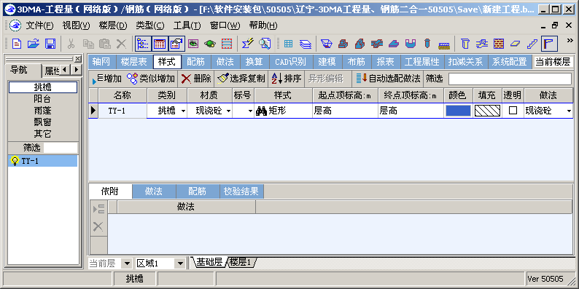Select TY-1 in the navigation list
This screenshot has width=579, height=289.
point(42,161)
